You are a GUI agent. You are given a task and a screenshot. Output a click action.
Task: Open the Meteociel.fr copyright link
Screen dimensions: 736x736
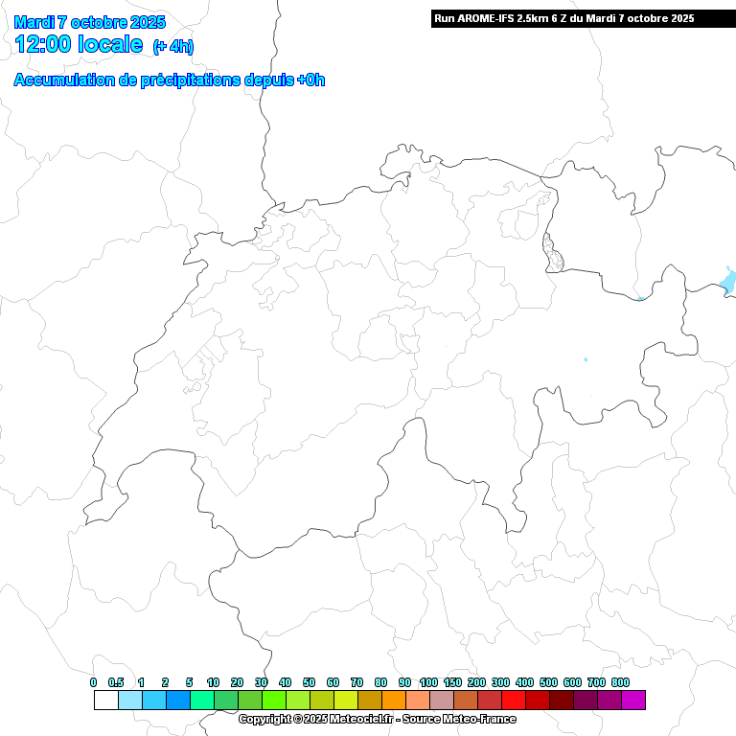click(377, 719)
